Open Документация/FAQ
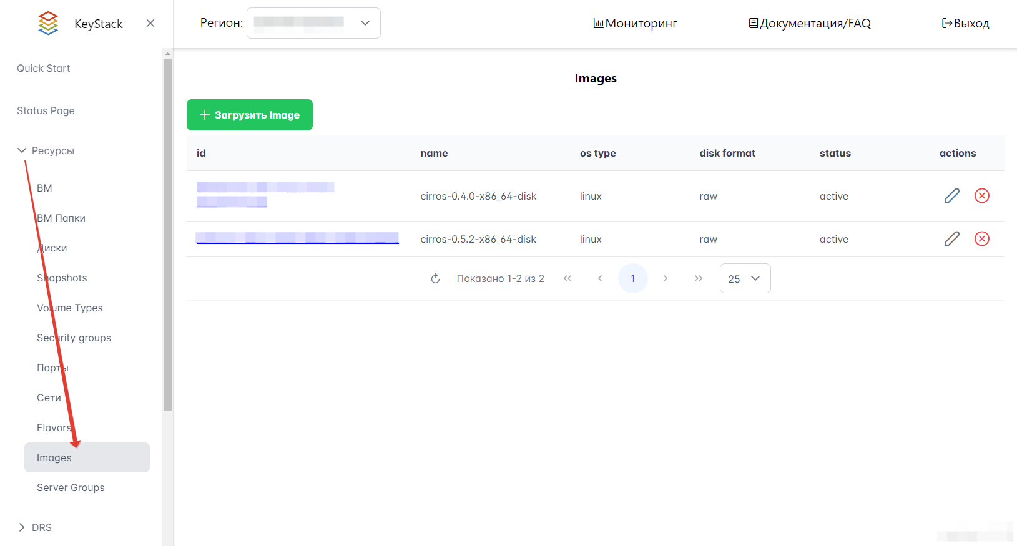This screenshot has width=1017, height=546. pos(810,24)
